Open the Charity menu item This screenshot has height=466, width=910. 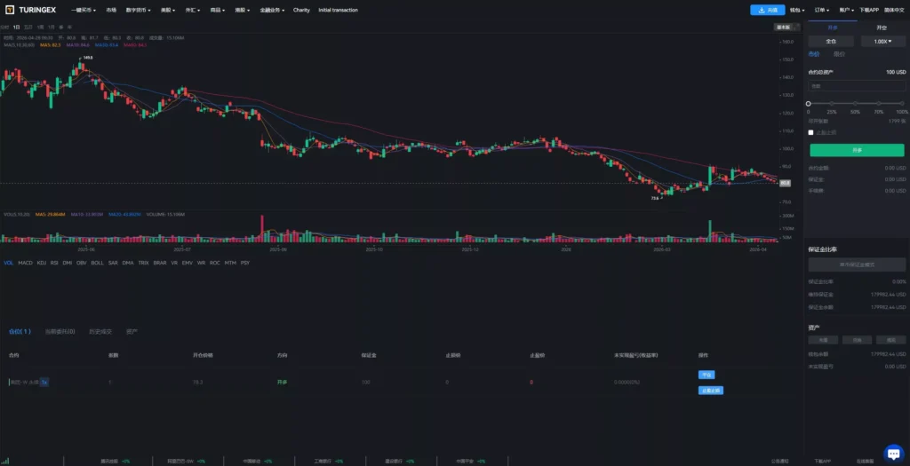pos(301,10)
